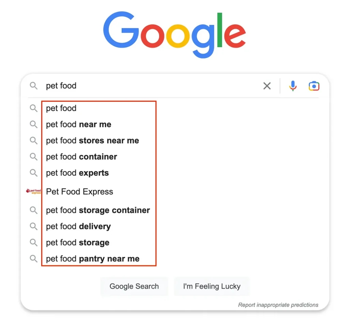Open 'Report inappropriate predictions' link
Screen dimensions: 349x319
point(278,305)
